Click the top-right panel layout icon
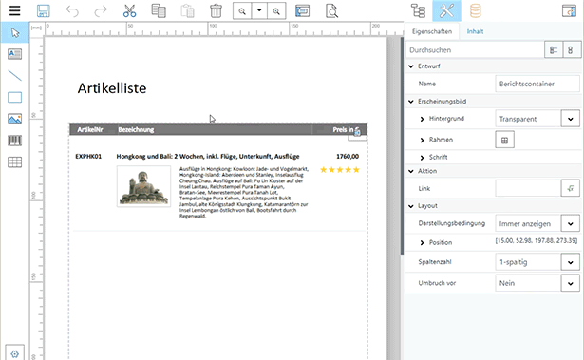The image size is (584, 360). pyautogui.click(x=569, y=10)
